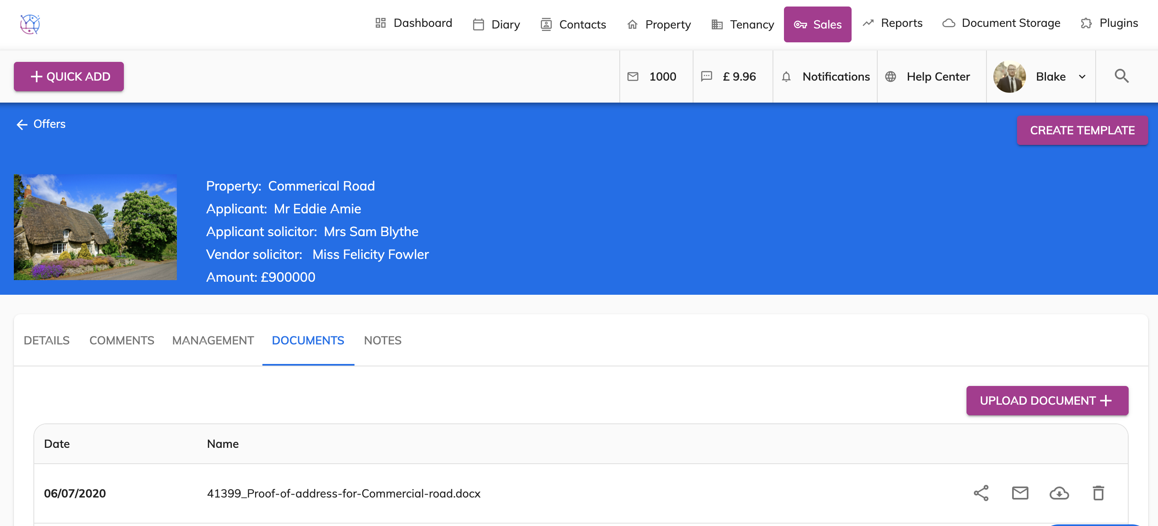Open the Document Storage menu
This screenshot has width=1158, height=526.
(1001, 23)
